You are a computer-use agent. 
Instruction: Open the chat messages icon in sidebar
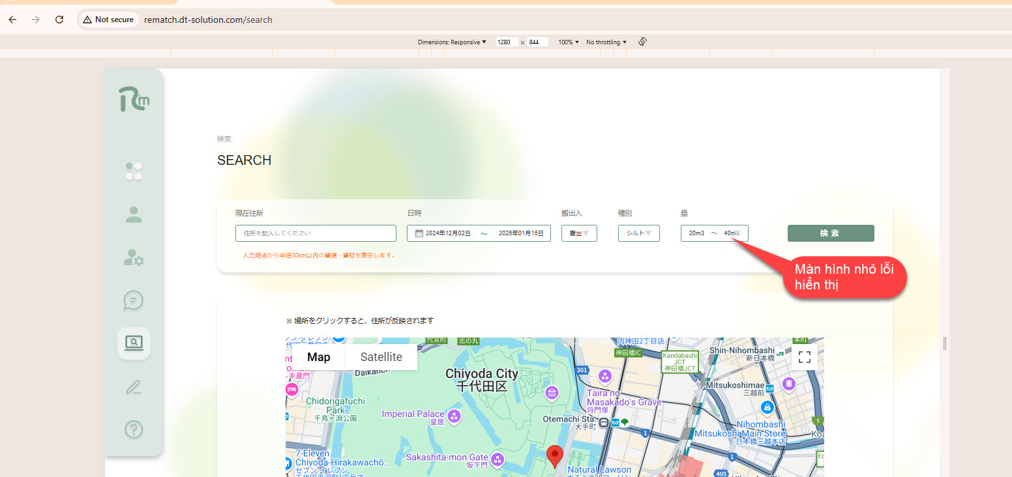click(134, 300)
